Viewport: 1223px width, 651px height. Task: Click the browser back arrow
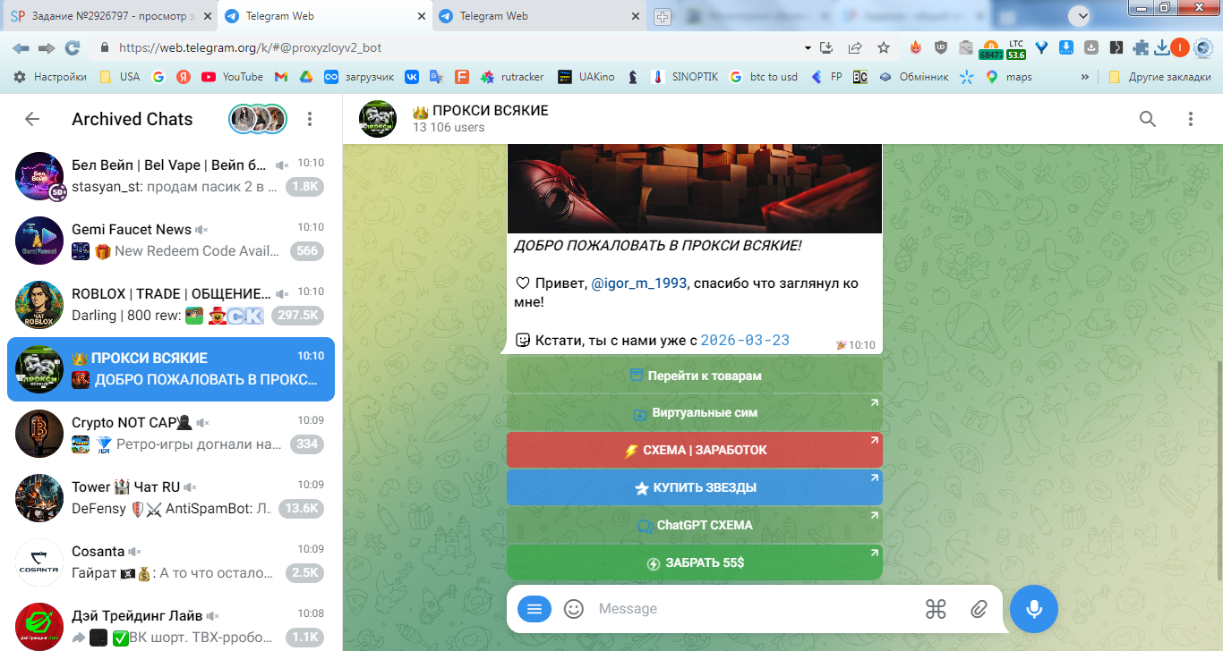coord(21,47)
